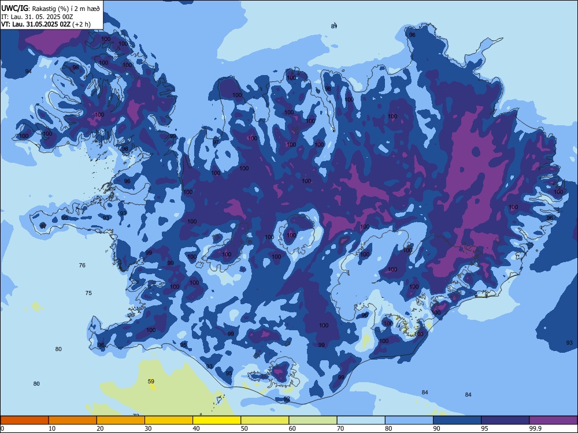Select the 40–50 bright yellow legend swatch
Screen dimensions: 578x433
217,420
